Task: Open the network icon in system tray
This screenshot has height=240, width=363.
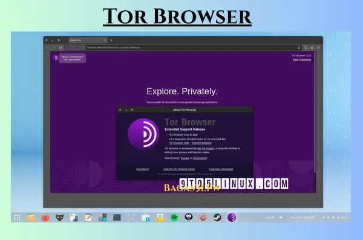Action: (x=324, y=218)
